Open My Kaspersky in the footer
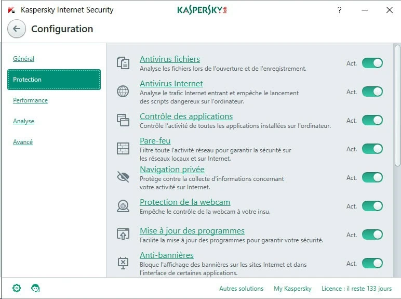This screenshot has height=299, width=401. (292, 289)
